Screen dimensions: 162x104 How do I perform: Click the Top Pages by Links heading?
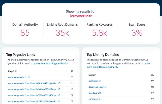[x=21, y=55]
